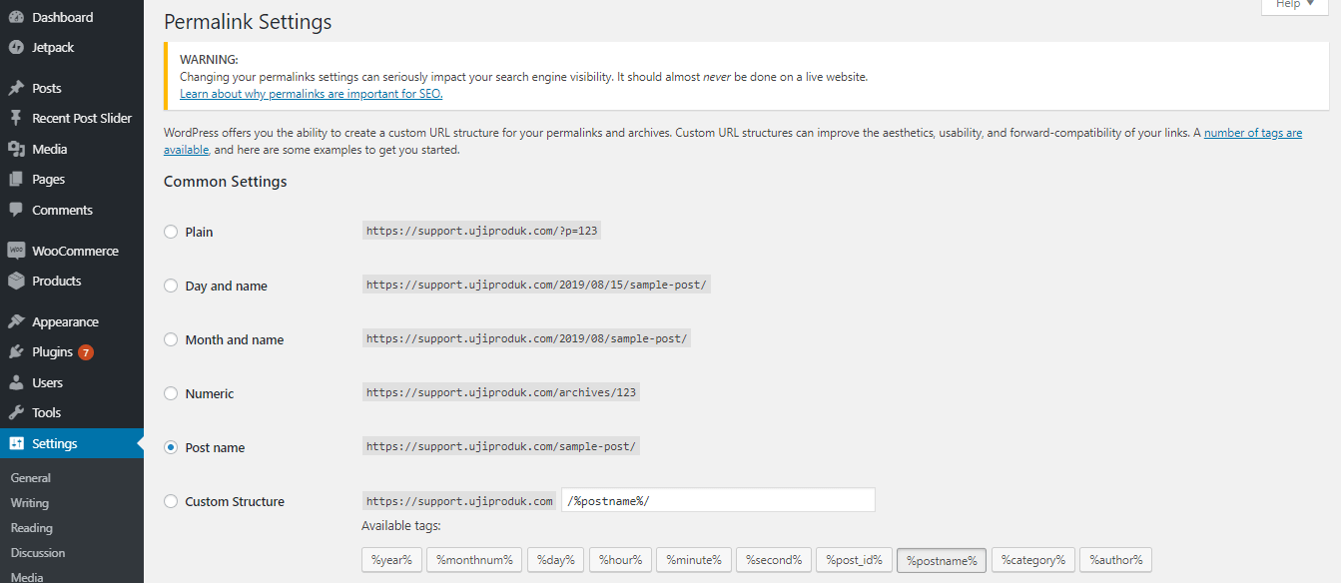Open the WooCommerce menu
Viewport: 1341px width, 583px height.
click(x=72, y=251)
